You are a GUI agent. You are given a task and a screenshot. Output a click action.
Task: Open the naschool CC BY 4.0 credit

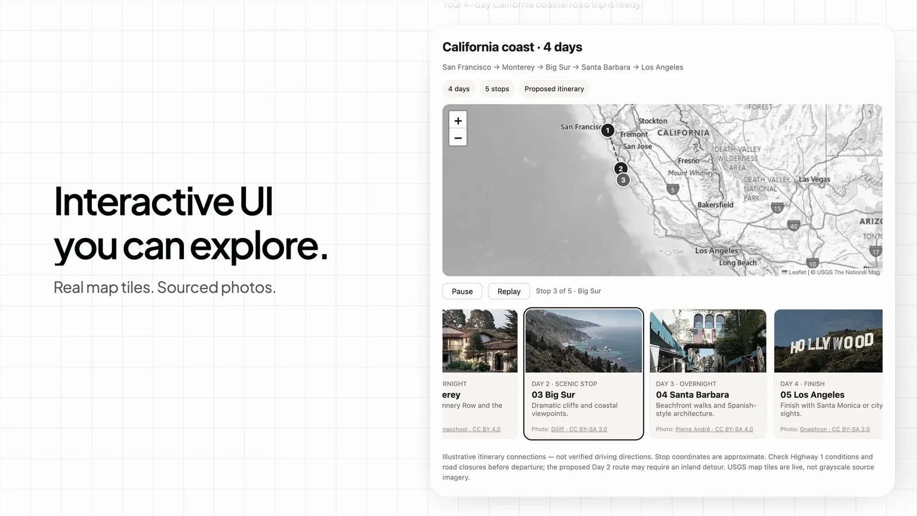coord(471,429)
